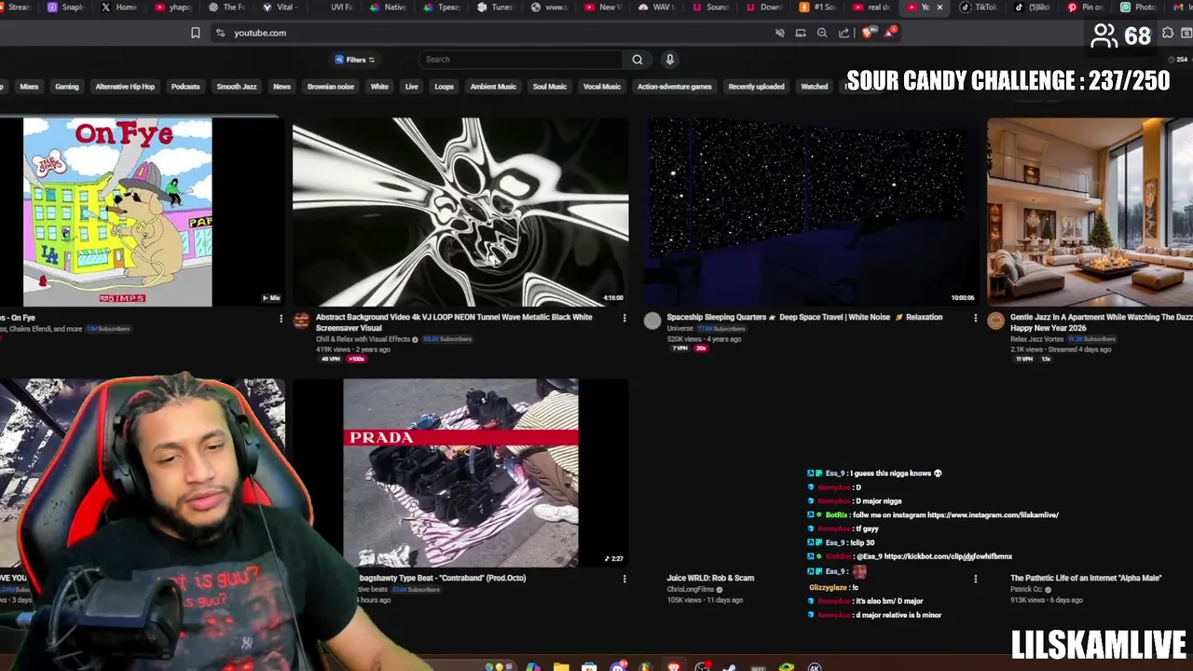The image size is (1193, 671).
Task: Close the active YouTube browser tab
Action: 939,7
